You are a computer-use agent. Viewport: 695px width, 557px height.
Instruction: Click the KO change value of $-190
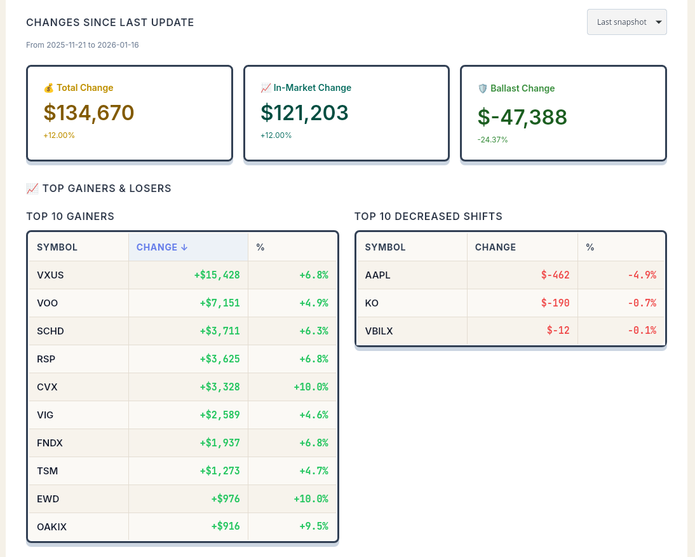click(x=555, y=303)
